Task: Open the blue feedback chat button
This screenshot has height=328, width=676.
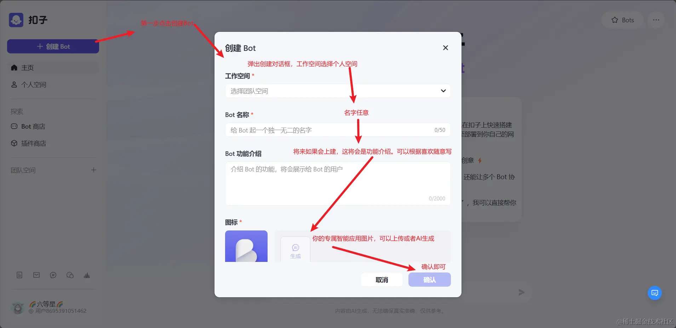Action: tap(655, 293)
